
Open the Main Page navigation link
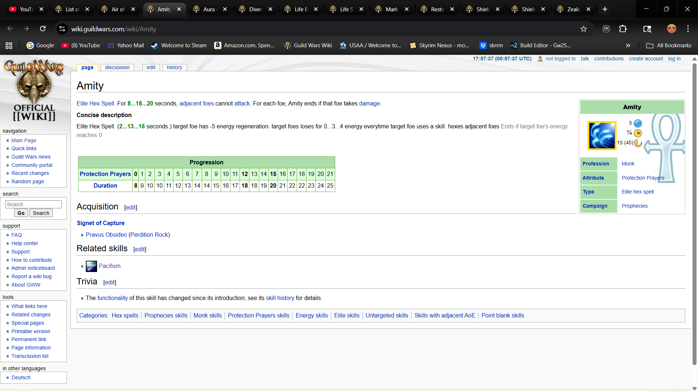pos(24,140)
